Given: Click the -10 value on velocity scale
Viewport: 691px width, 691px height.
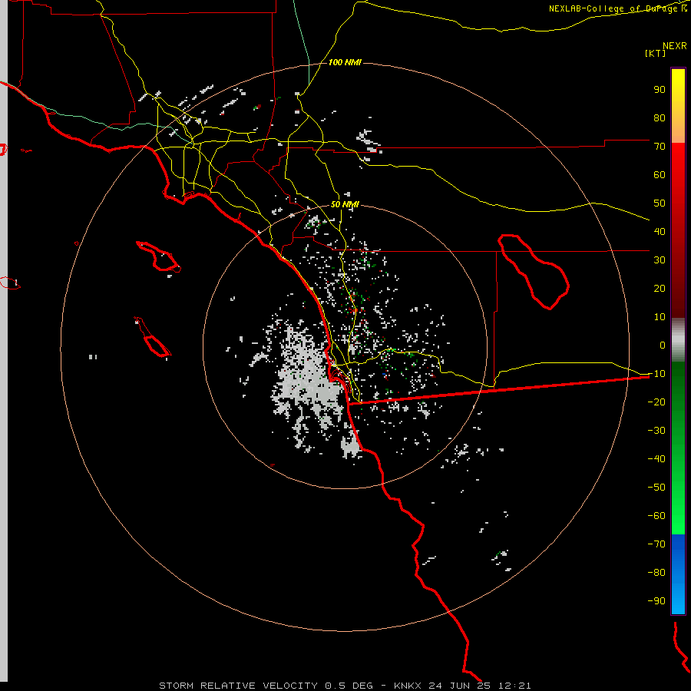Looking at the screenshot, I should tap(656, 374).
